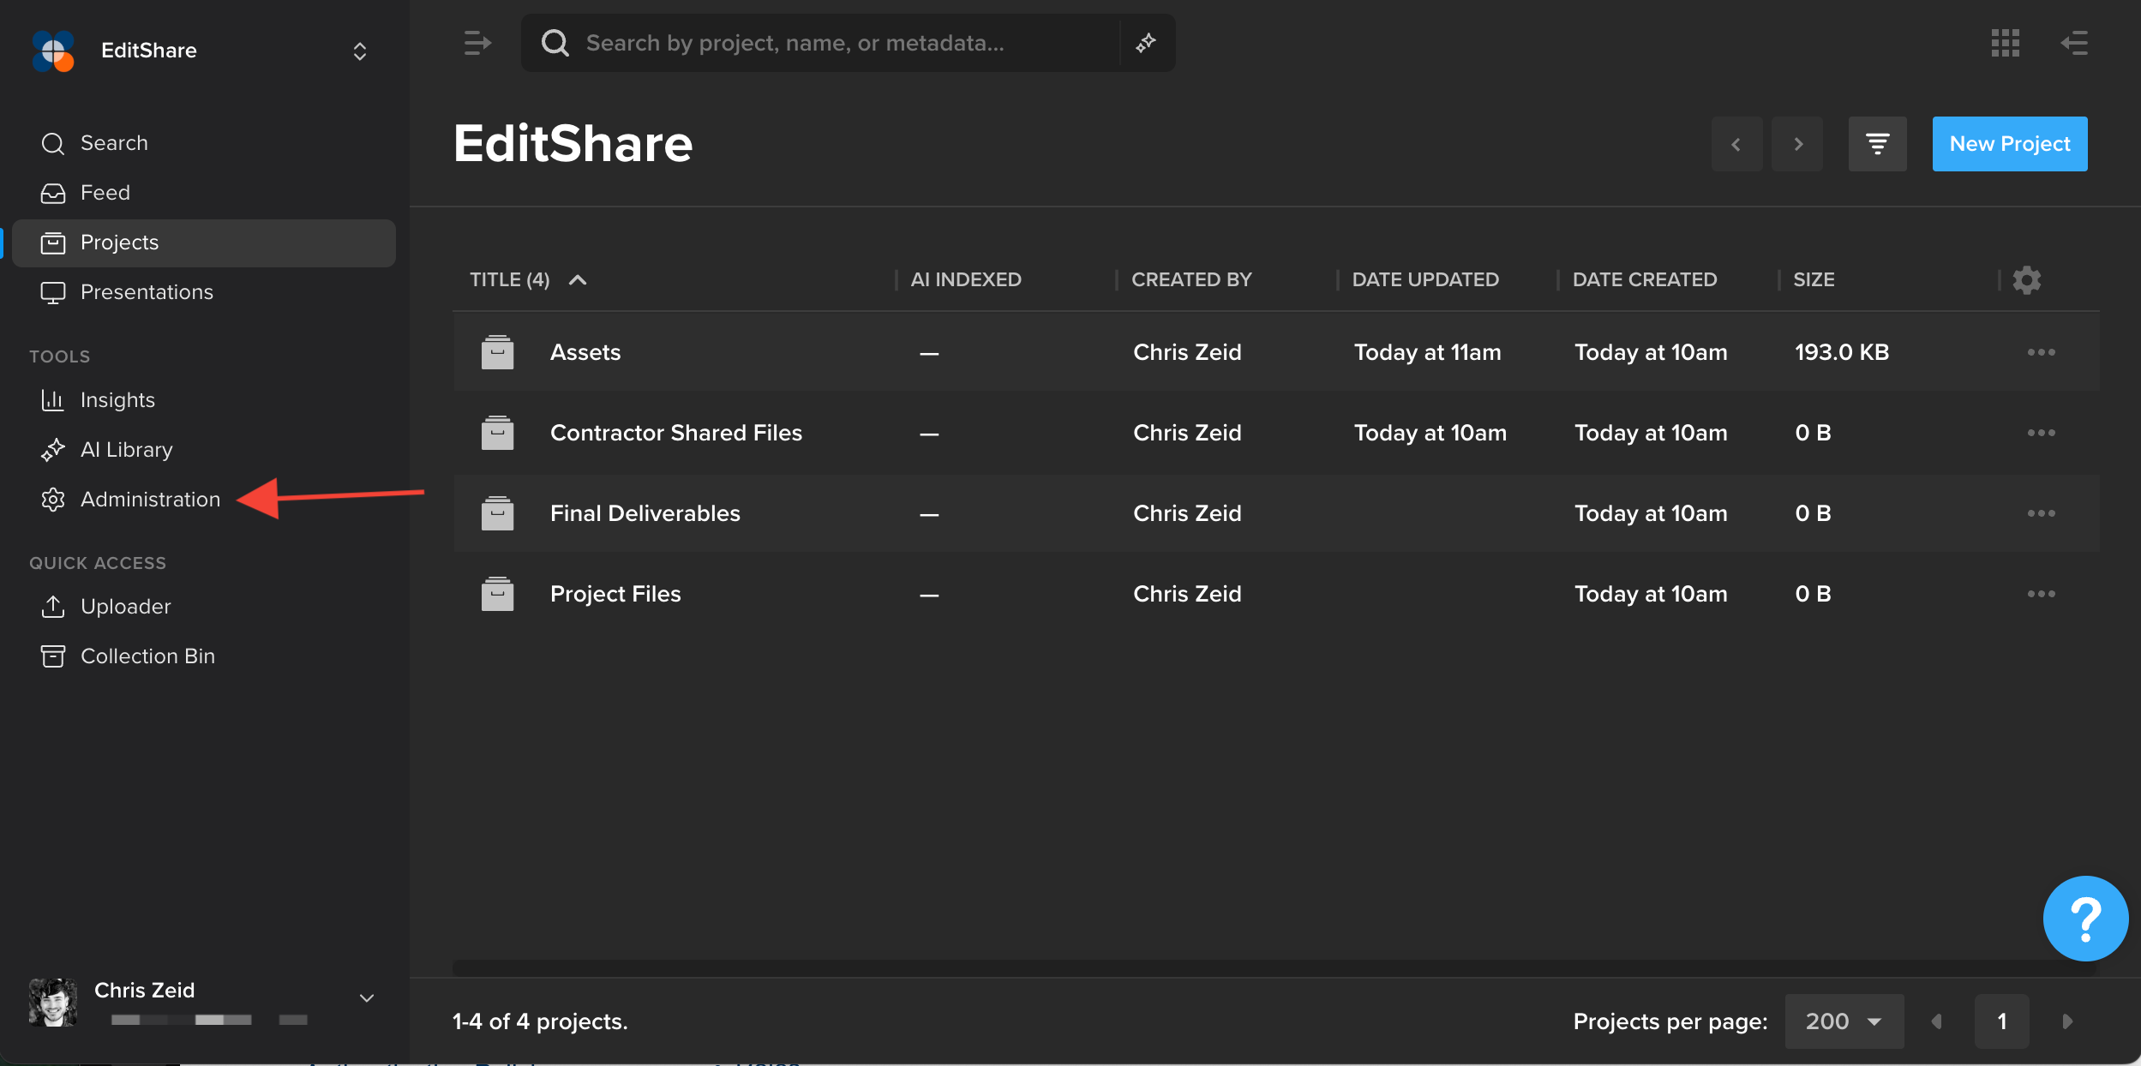Click the EditShare logo icon

[x=53, y=51]
